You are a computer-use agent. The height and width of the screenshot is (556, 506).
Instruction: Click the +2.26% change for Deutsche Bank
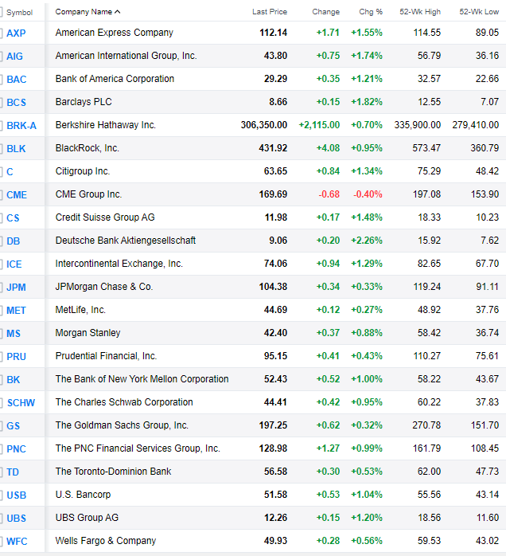pos(367,241)
